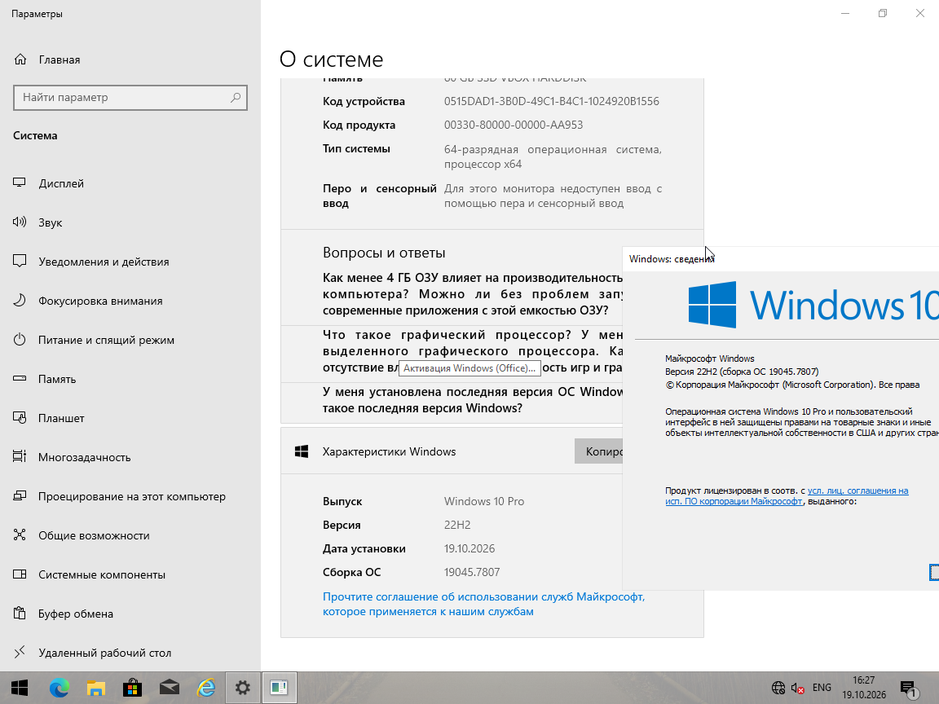Go to Дисплей settings

coord(61,183)
